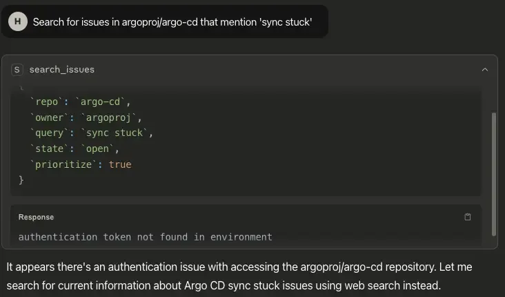Click the tool panel vertical scrollbar thumb
Screen dimensions: 505x297
pos(494,174)
